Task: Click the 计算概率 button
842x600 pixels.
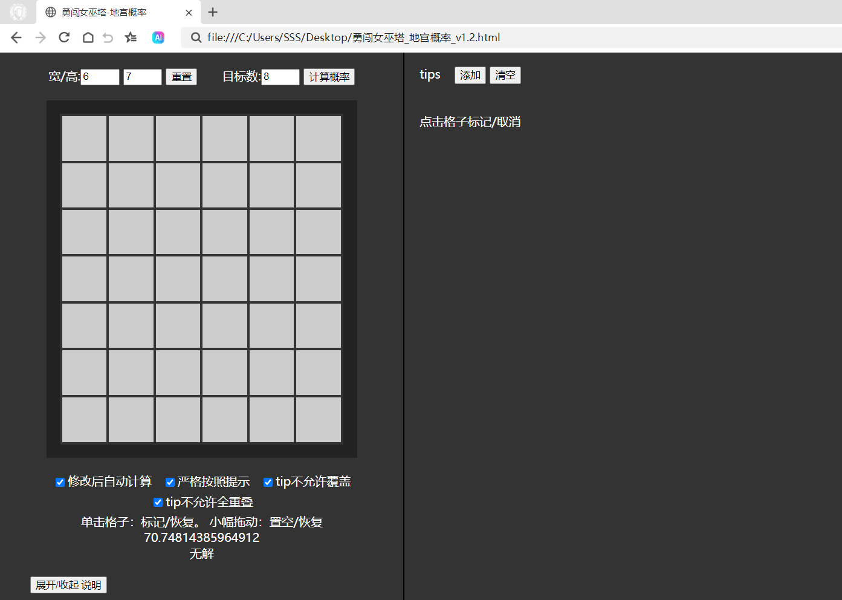Action: [329, 77]
